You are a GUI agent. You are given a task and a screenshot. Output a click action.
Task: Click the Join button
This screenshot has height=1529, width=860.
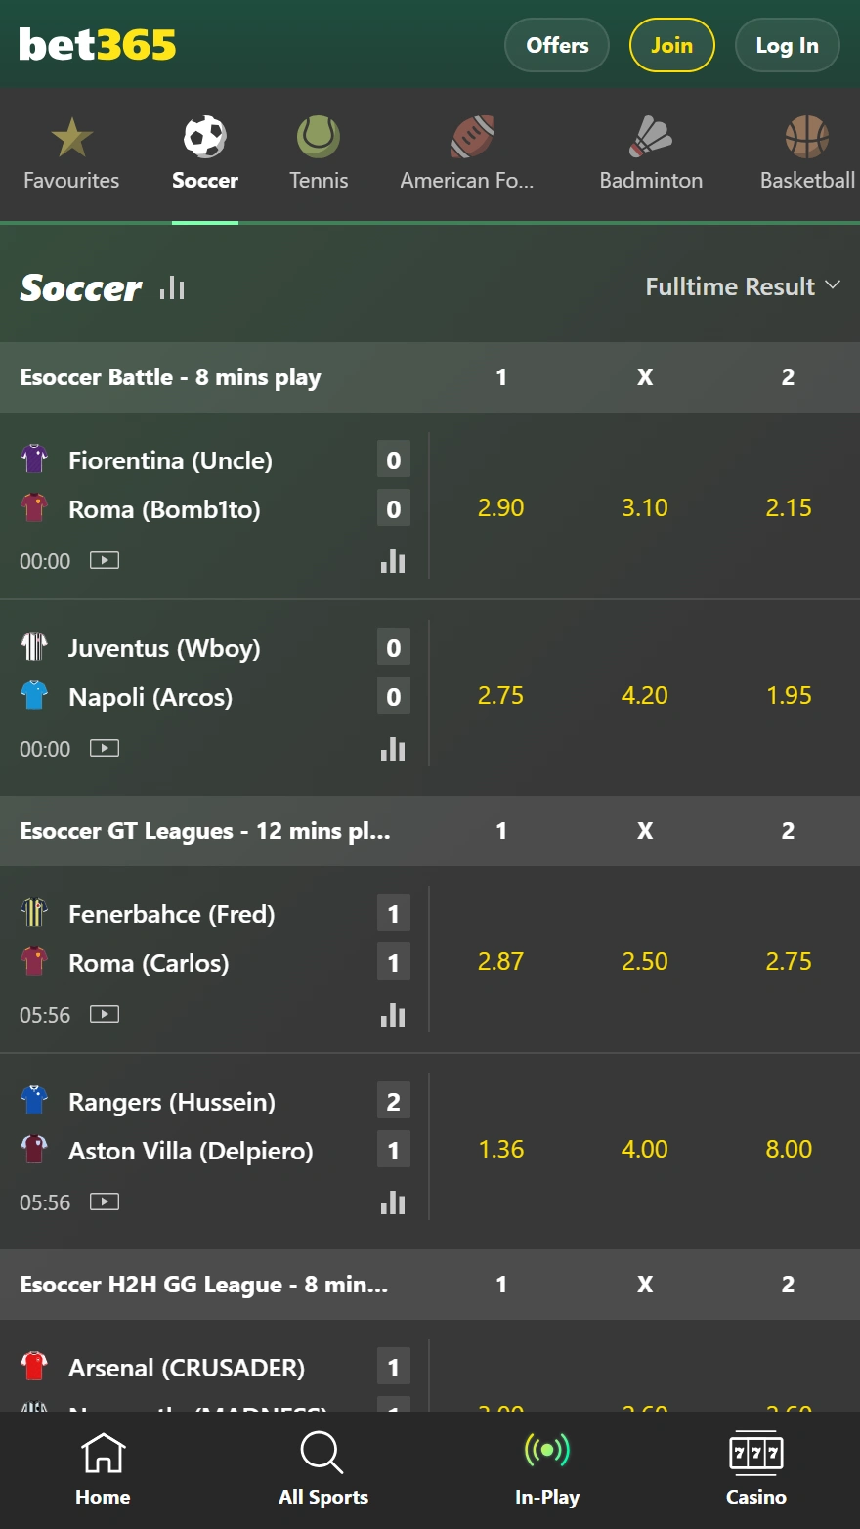click(x=671, y=44)
